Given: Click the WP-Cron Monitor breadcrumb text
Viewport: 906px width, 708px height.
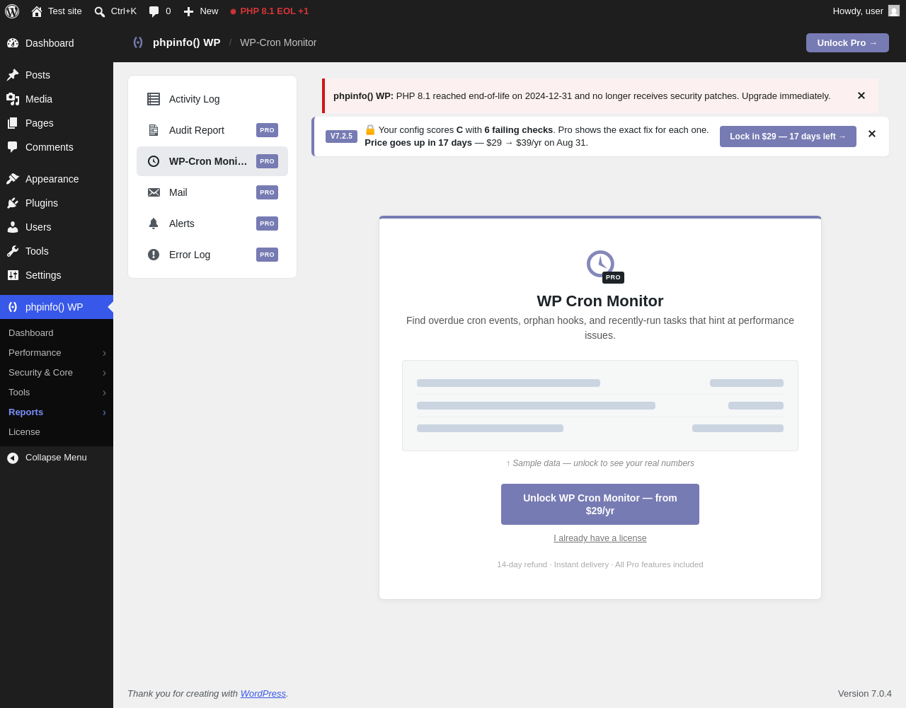Looking at the screenshot, I should pyautogui.click(x=278, y=42).
